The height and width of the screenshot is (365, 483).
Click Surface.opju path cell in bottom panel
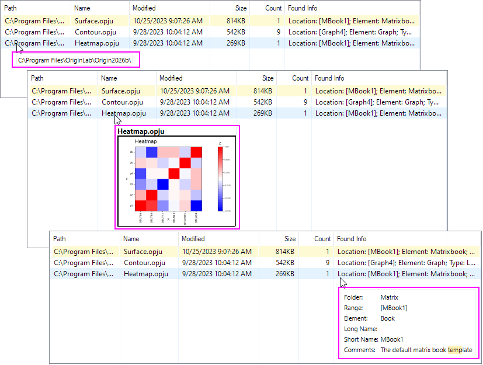(84, 251)
